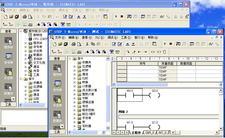The image size is (225, 138).
Task: Open 状态表 in front window navigation bar
Action: pyautogui.click(x=57, y=101)
